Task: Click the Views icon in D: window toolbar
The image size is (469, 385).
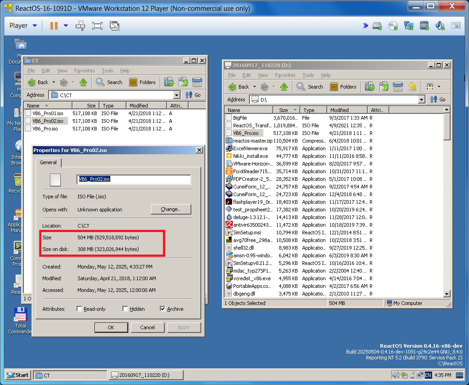Action: pyautogui.click(x=429, y=87)
